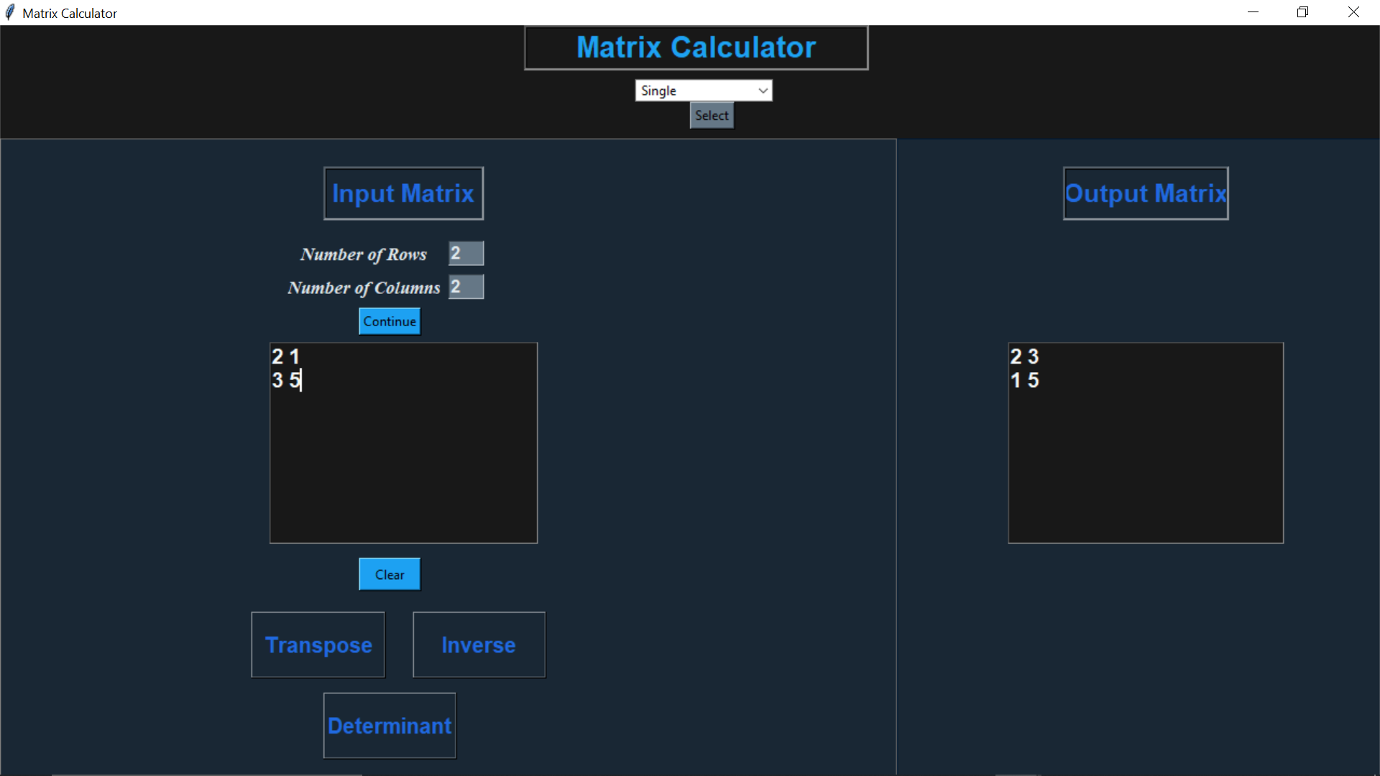Click inside the input matrix text area
Image resolution: width=1380 pixels, height=776 pixels.
[403, 442]
